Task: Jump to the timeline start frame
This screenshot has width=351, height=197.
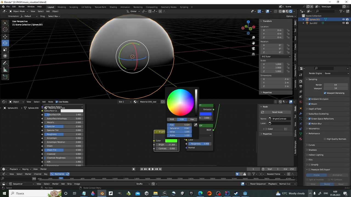Action: pyautogui.click(x=142, y=169)
